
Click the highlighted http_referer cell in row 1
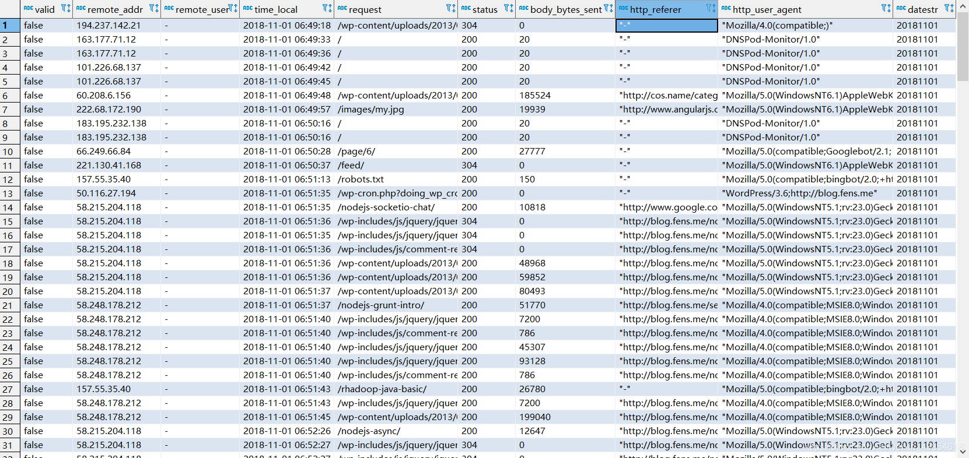click(667, 26)
